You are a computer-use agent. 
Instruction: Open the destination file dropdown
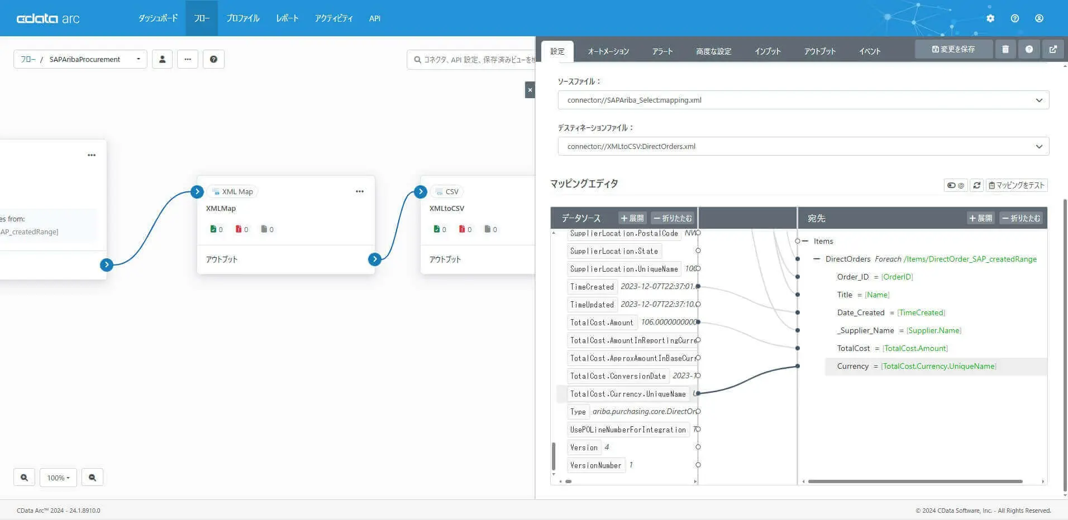pyautogui.click(x=803, y=146)
